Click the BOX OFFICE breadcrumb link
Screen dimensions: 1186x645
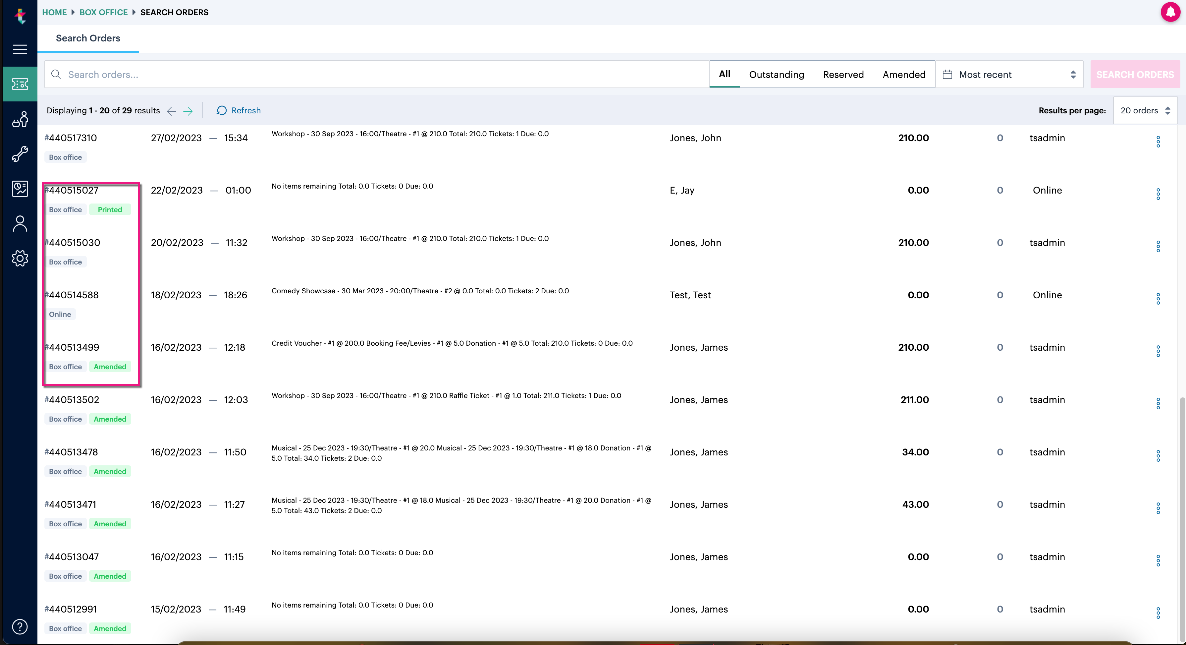pos(104,13)
